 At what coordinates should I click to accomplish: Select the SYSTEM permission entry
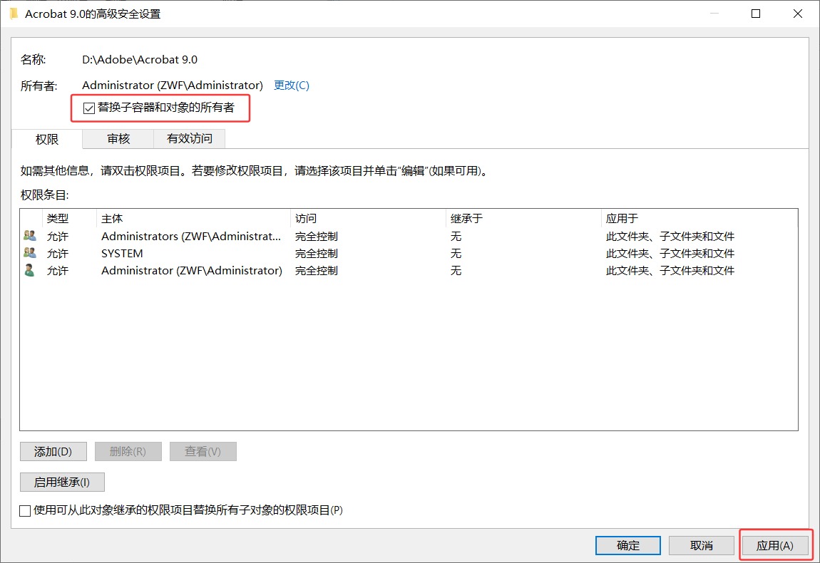[409, 254]
